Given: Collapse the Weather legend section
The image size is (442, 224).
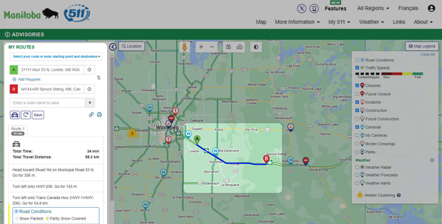Looking at the screenshot, I should [x=432, y=161].
